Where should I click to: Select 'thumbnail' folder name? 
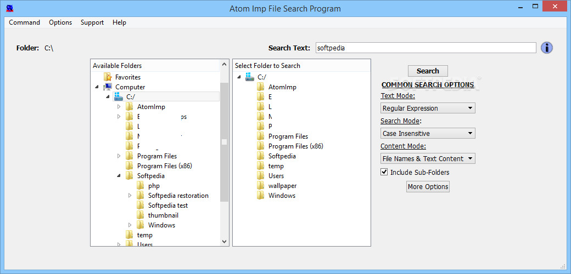point(163,215)
